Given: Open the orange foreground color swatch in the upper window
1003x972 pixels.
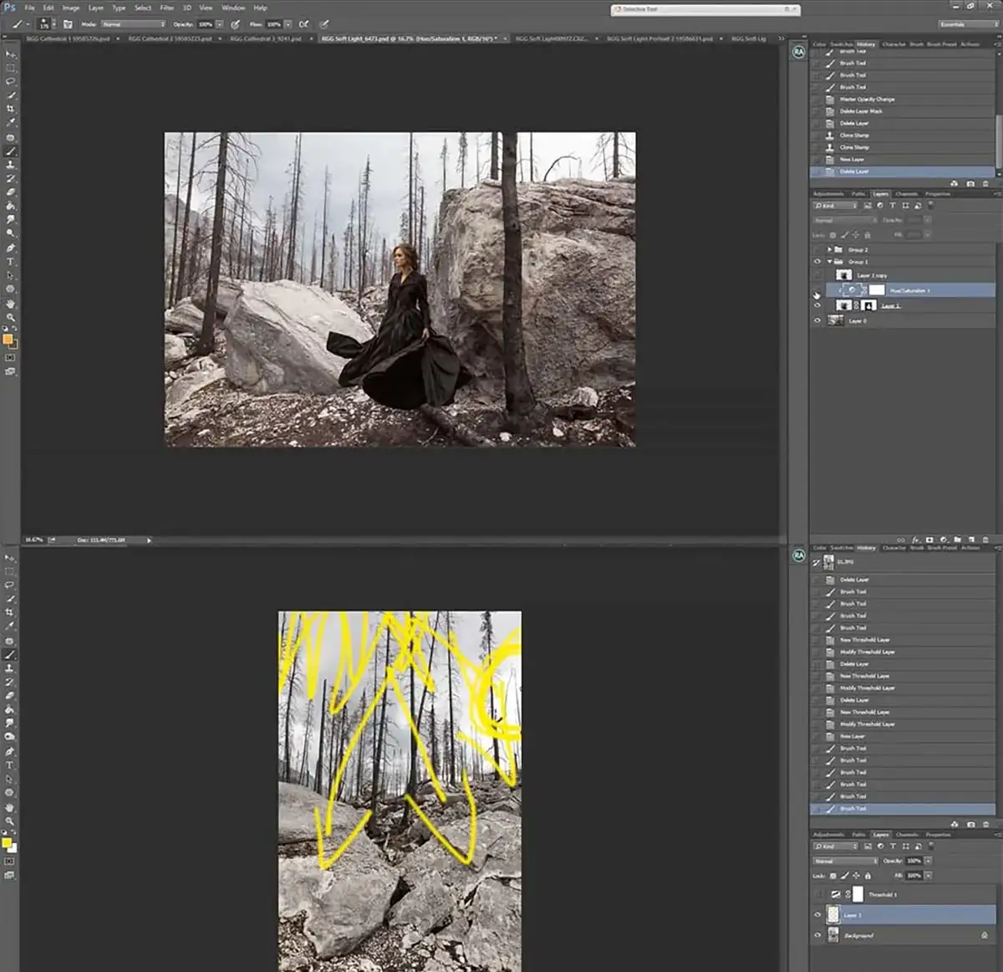Looking at the screenshot, I should (8, 340).
